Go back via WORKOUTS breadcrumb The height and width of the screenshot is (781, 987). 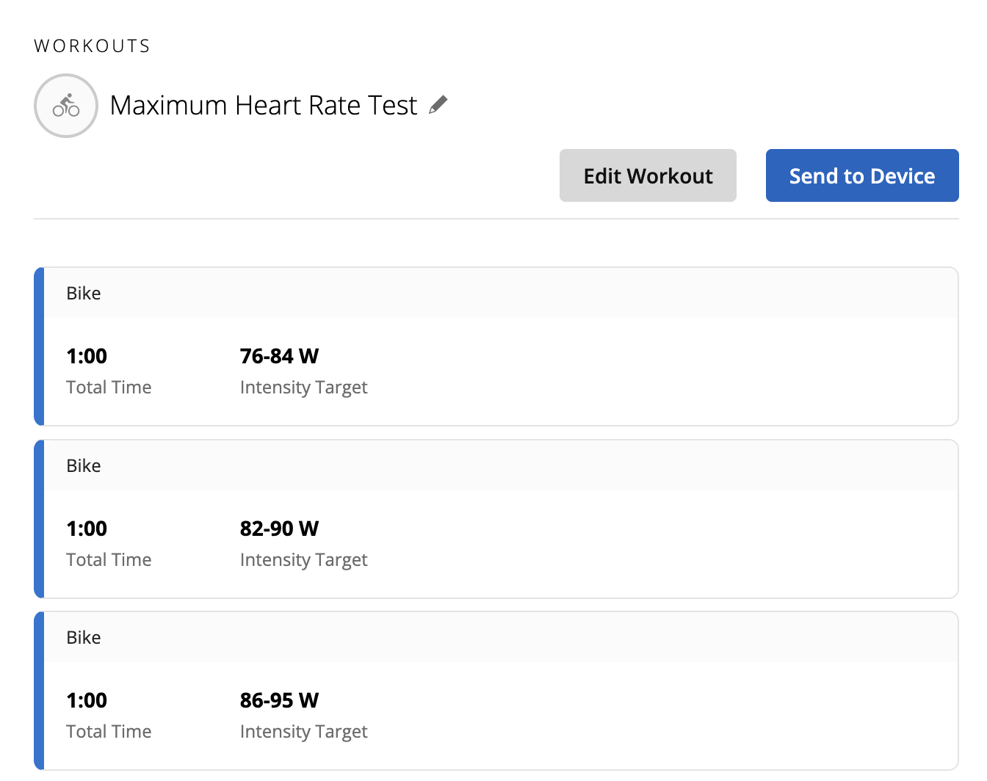(x=92, y=46)
